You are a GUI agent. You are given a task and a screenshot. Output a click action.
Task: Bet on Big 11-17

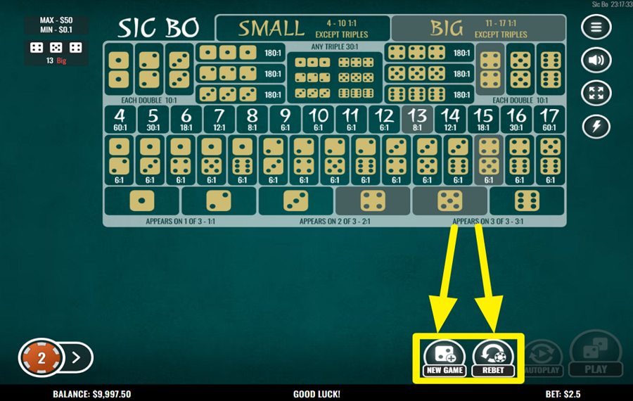[478, 28]
